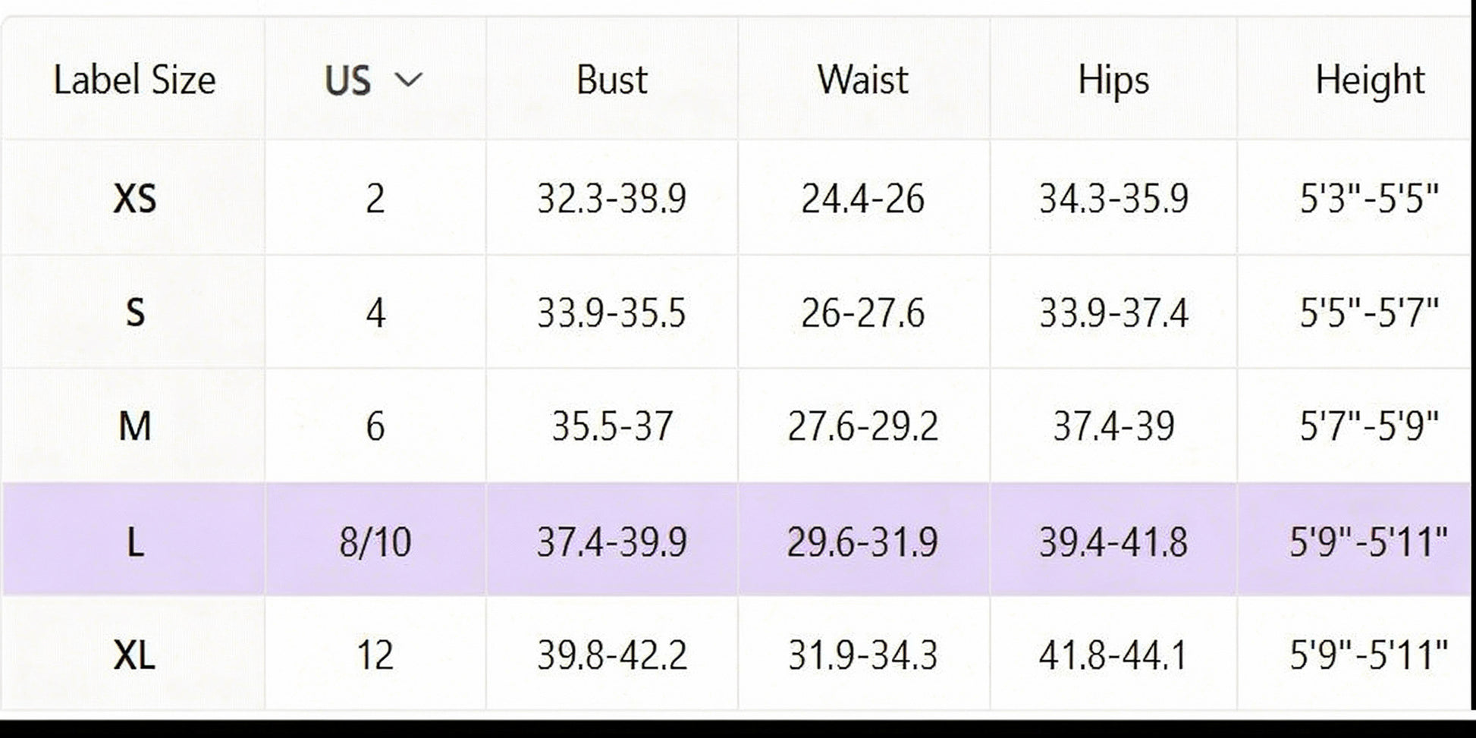Click the L bust value 37.4-39.9
Image resolution: width=1476 pixels, height=738 pixels.
tap(611, 542)
